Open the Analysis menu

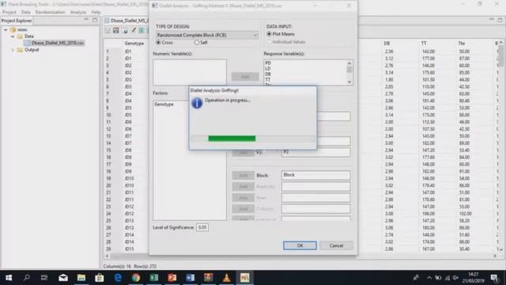coord(78,12)
